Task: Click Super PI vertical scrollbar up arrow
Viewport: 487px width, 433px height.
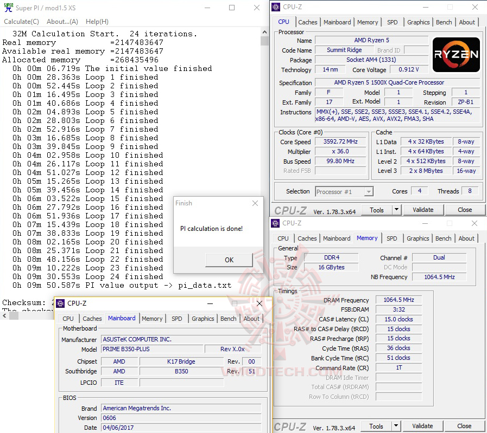Action: tap(264, 32)
